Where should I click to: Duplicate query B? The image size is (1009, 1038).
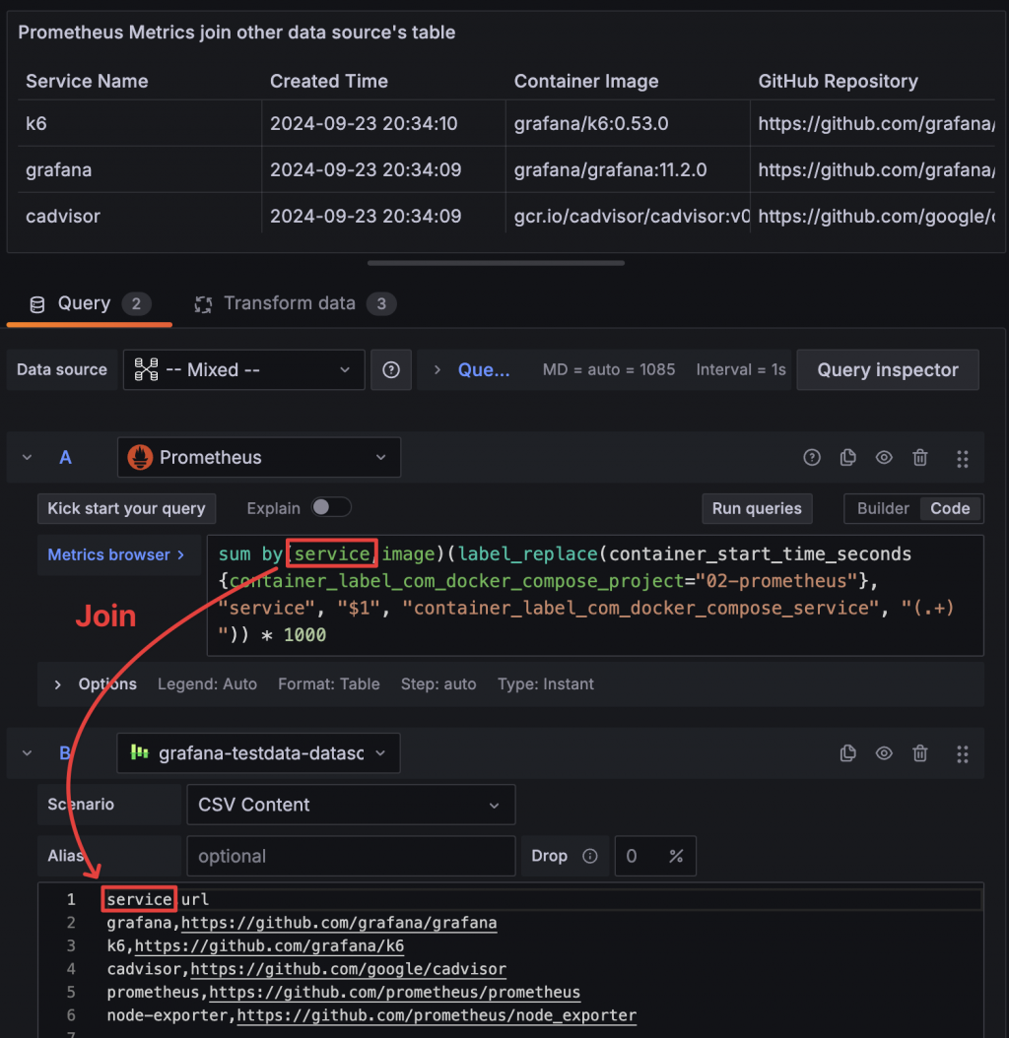(848, 753)
